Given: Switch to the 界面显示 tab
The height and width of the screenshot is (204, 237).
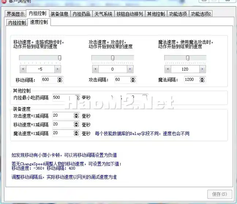Looking at the screenshot, I should (x=15, y=14).
